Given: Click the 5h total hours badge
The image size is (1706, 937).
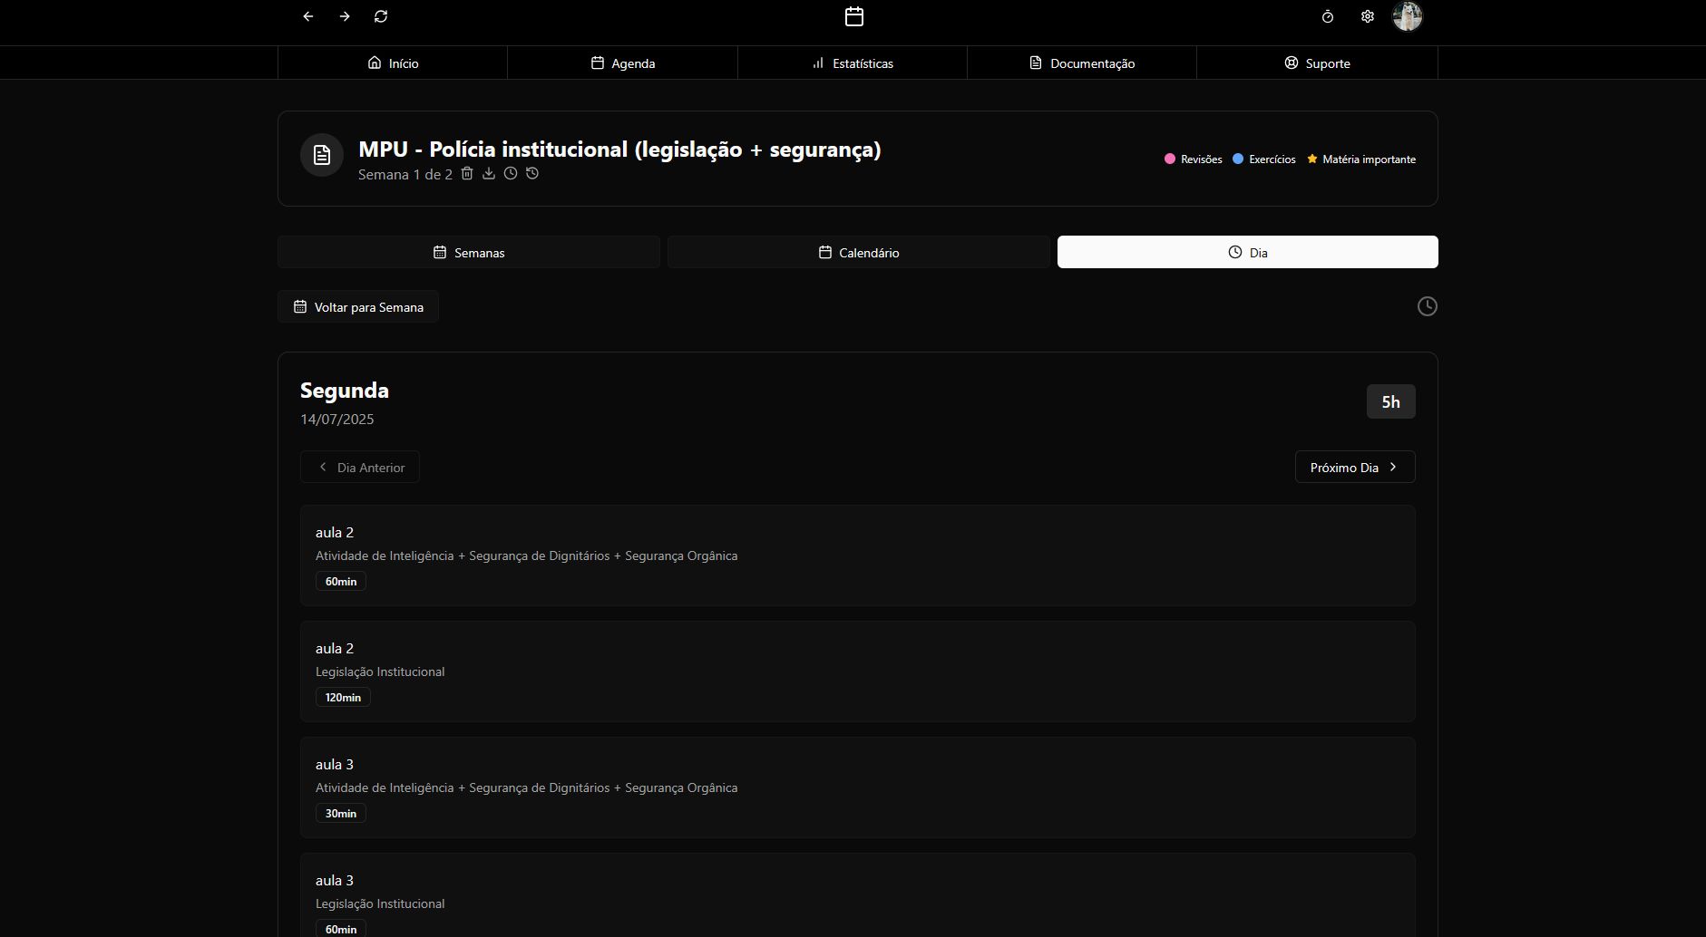Looking at the screenshot, I should pyautogui.click(x=1391, y=401).
